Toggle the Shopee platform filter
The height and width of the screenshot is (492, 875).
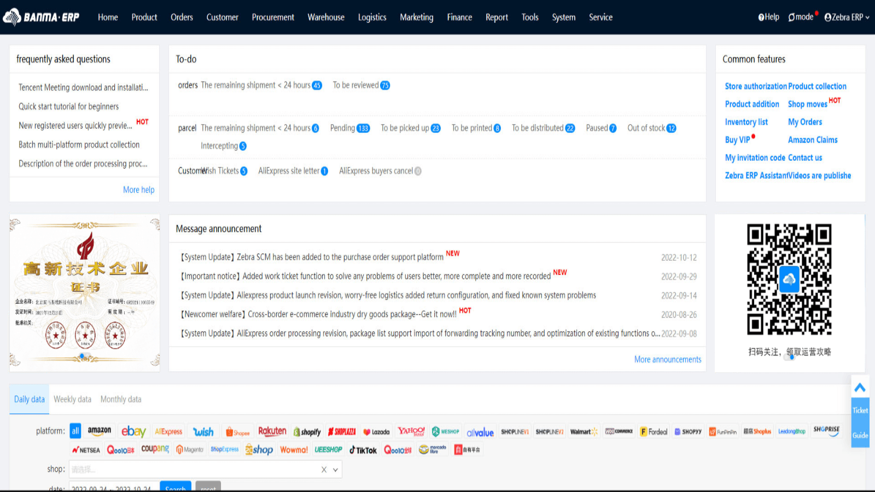click(238, 431)
